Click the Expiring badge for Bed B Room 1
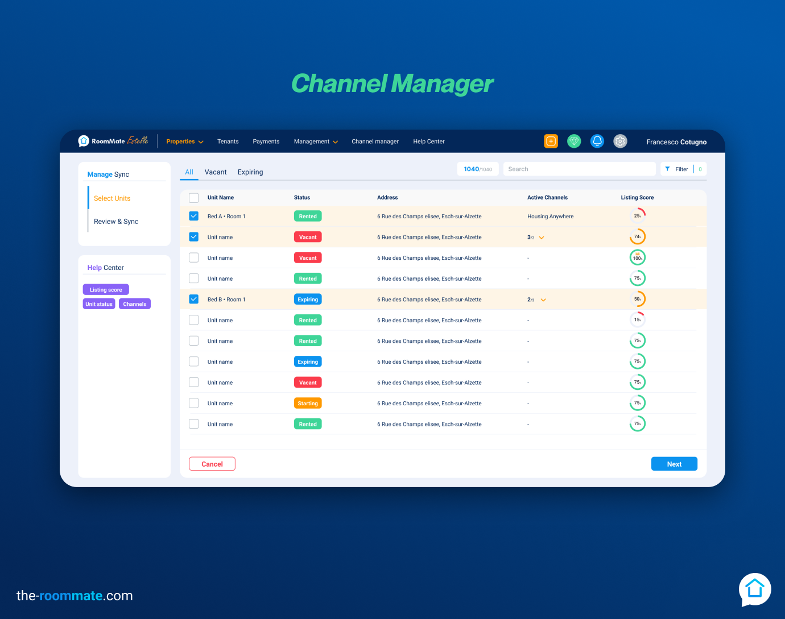Screen dimensions: 785x619 308,299
